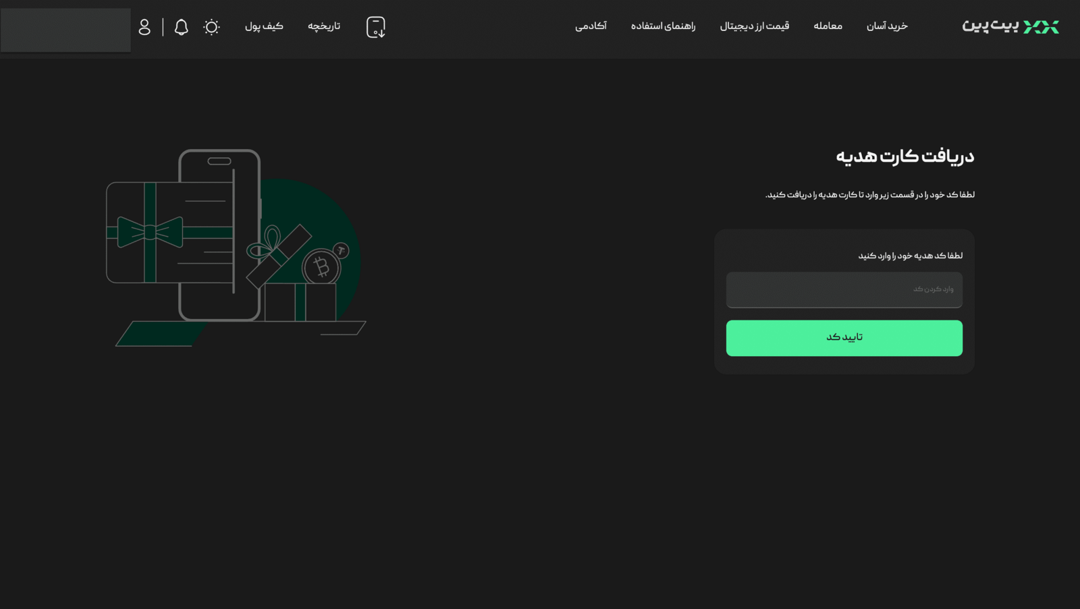1080x609 pixels.
Task: Open the user profile icon
Action: coord(144,27)
